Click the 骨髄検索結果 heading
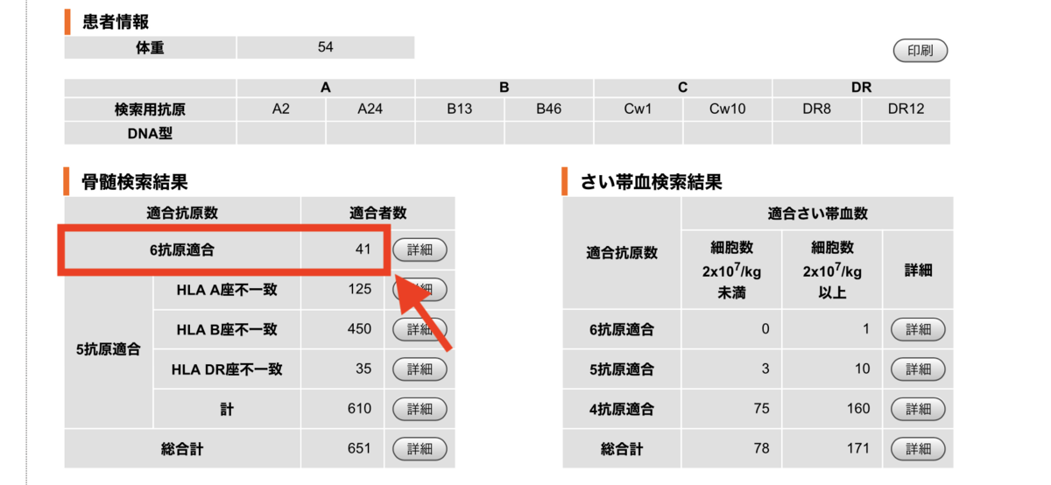Viewport: 1051px width, 485px height. (134, 182)
